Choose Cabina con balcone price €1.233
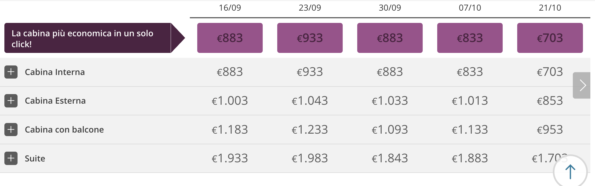Screen dimensions: 595x186 pos(310,130)
